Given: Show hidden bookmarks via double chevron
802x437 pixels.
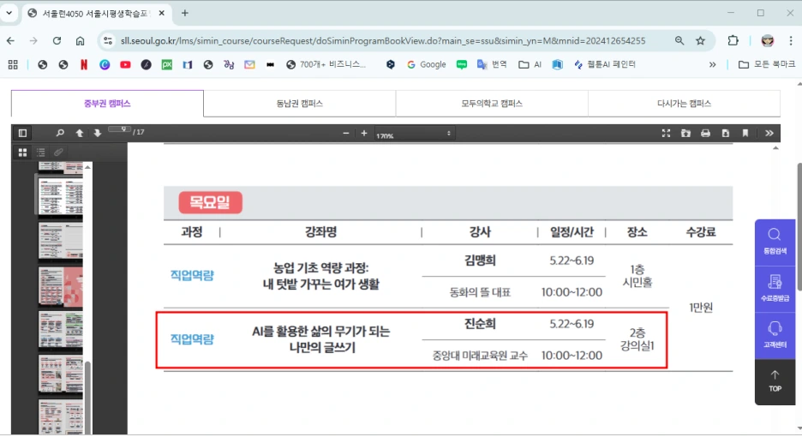Looking at the screenshot, I should click(712, 64).
